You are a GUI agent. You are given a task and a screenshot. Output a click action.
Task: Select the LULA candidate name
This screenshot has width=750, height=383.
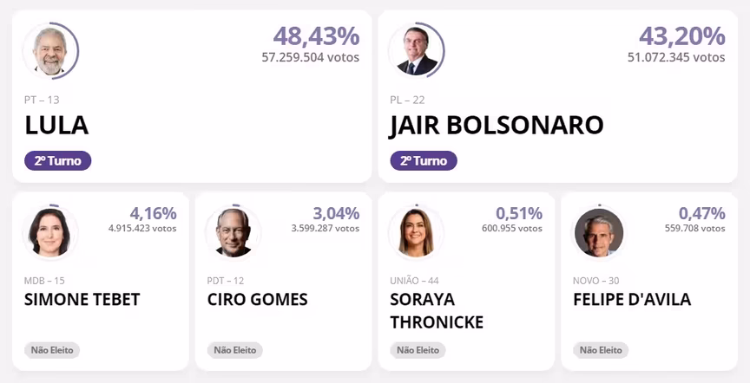click(x=56, y=125)
